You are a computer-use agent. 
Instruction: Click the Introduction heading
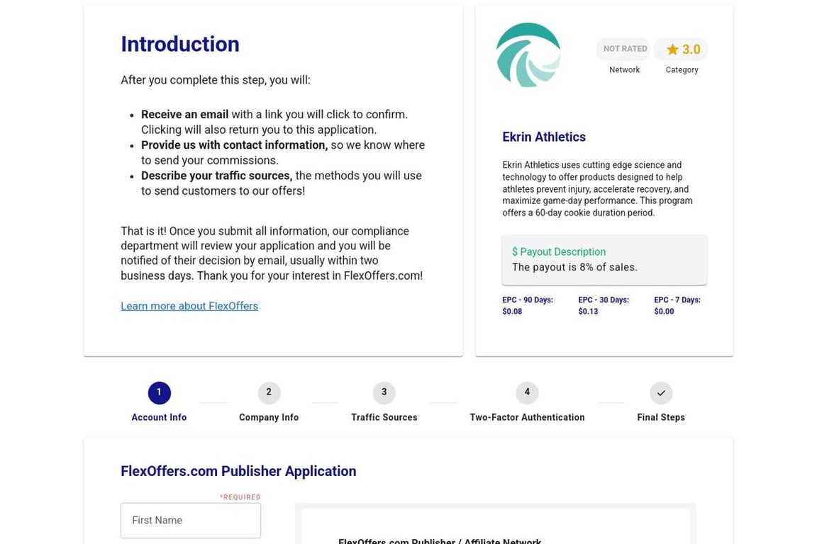(x=179, y=44)
